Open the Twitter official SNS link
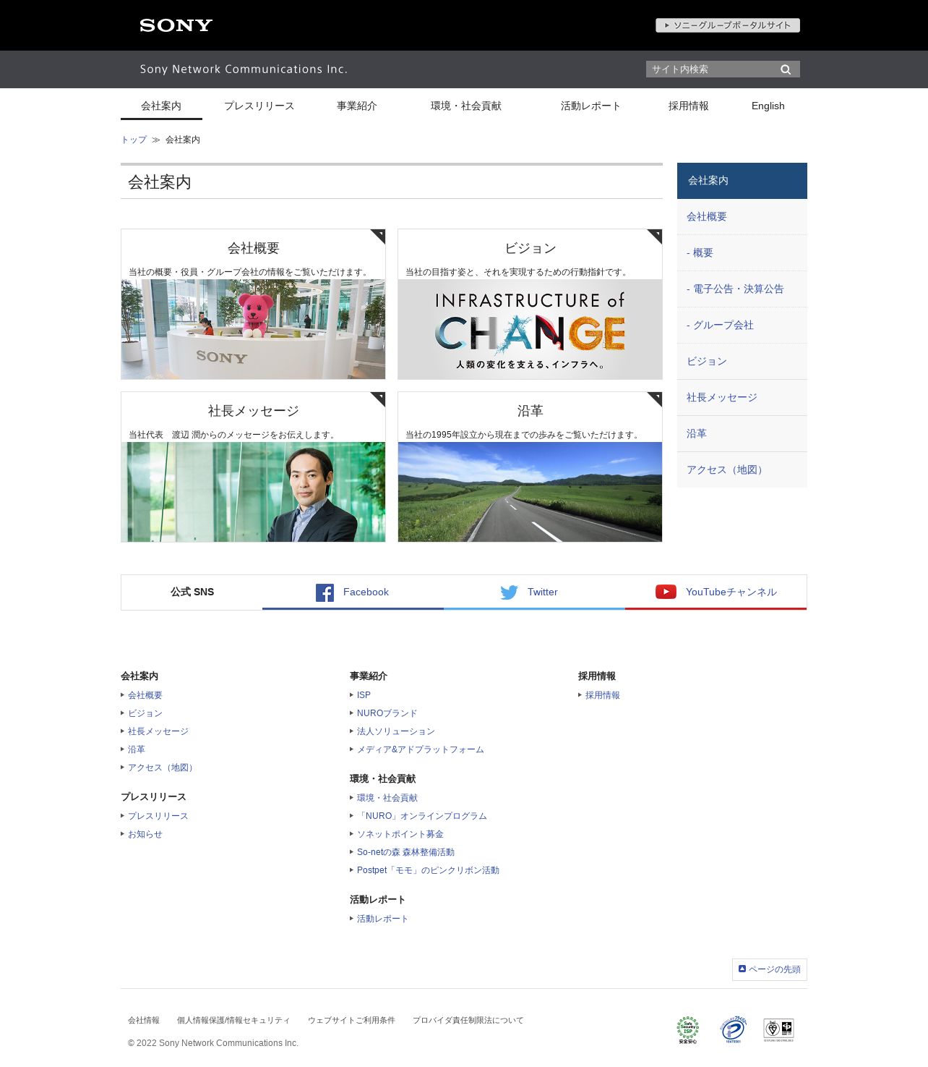Viewport: 928px width, 1067px height. point(534,592)
